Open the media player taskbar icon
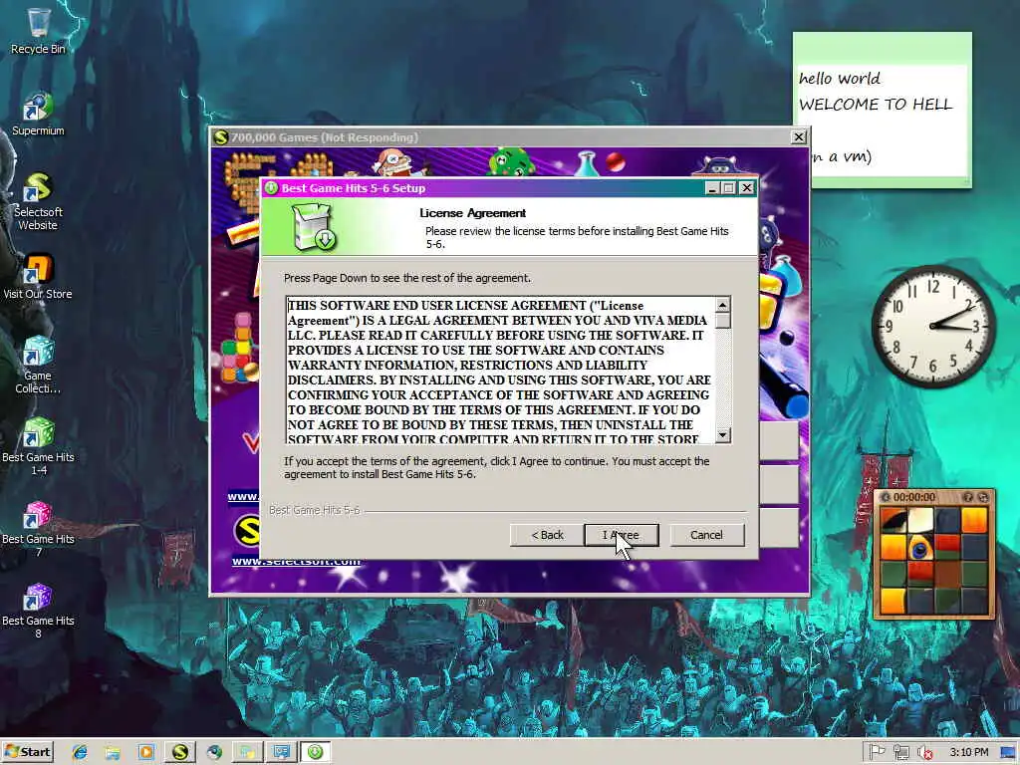The width and height of the screenshot is (1020, 765). click(x=145, y=753)
